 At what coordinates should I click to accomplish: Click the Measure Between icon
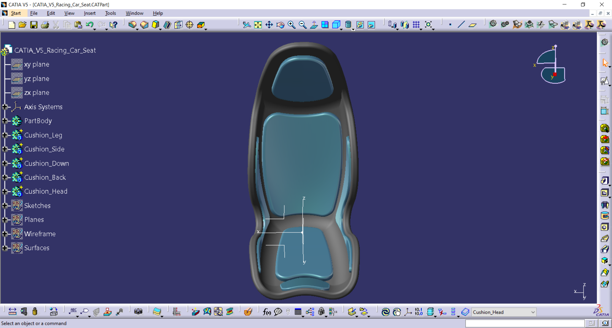click(12, 312)
